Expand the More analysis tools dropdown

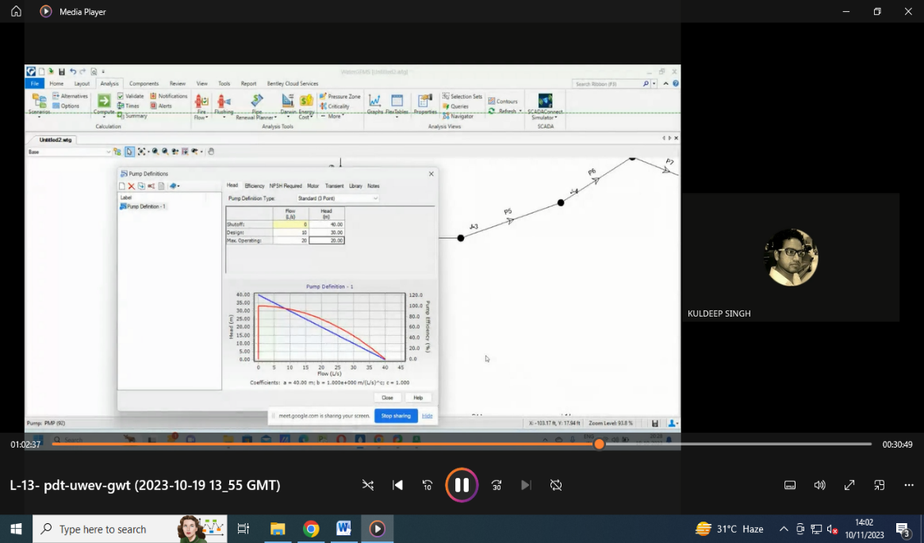tap(333, 117)
